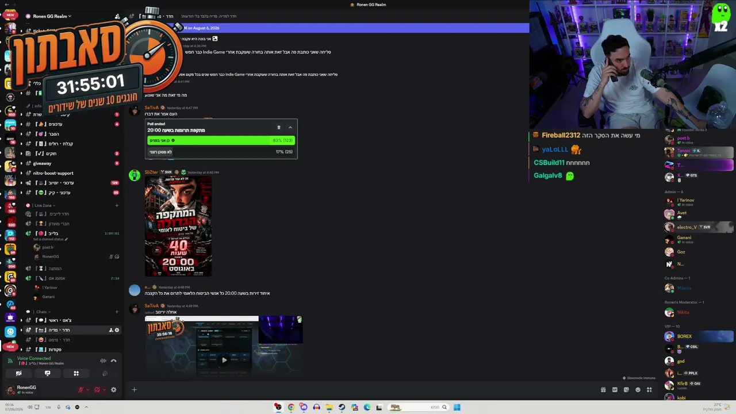Screen dimensions: 736x414
Task: Open the voice channel with 1:09:01 timer
Action: (72, 233)
